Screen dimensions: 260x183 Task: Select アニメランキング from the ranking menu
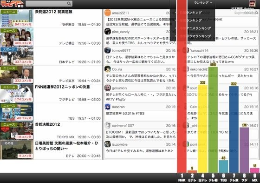coord(199,28)
